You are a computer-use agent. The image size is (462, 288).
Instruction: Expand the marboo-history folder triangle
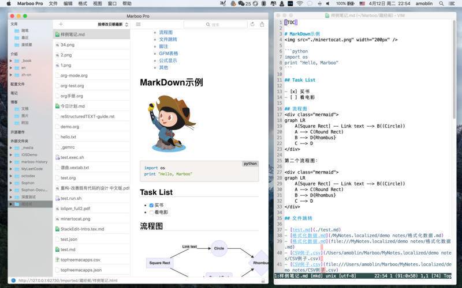[x=11, y=162]
